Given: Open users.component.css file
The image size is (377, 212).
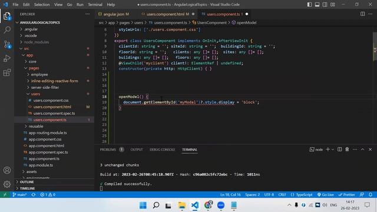Looking at the screenshot, I should pos(51,101).
